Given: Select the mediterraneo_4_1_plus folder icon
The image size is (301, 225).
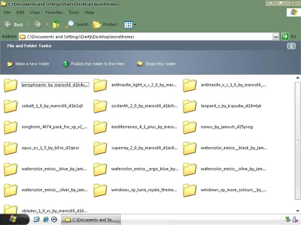Looking at the screenshot, I should (100, 127).
